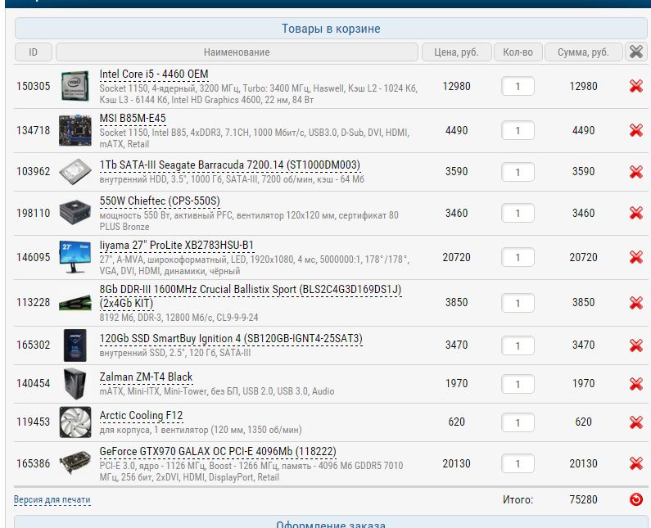Image resolution: width=651 pixels, height=528 pixels.
Task: Open Iiyama 27" ProLite XB2783HSU-B1 link
Action: tap(176, 246)
